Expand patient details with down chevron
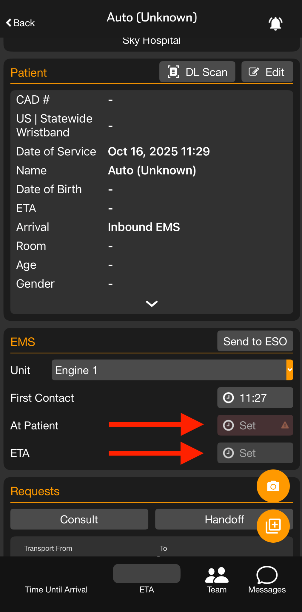 (x=152, y=304)
